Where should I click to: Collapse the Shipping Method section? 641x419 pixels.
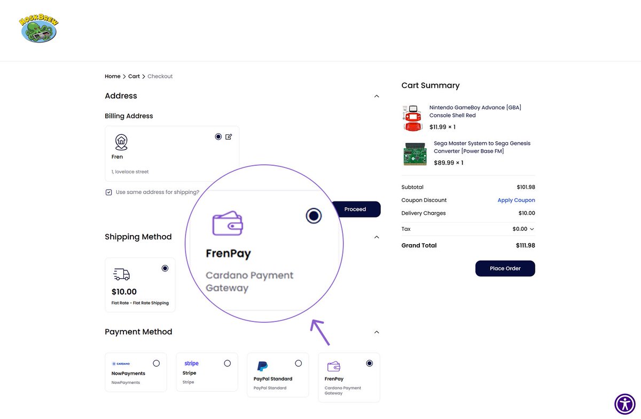coord(377,237)
